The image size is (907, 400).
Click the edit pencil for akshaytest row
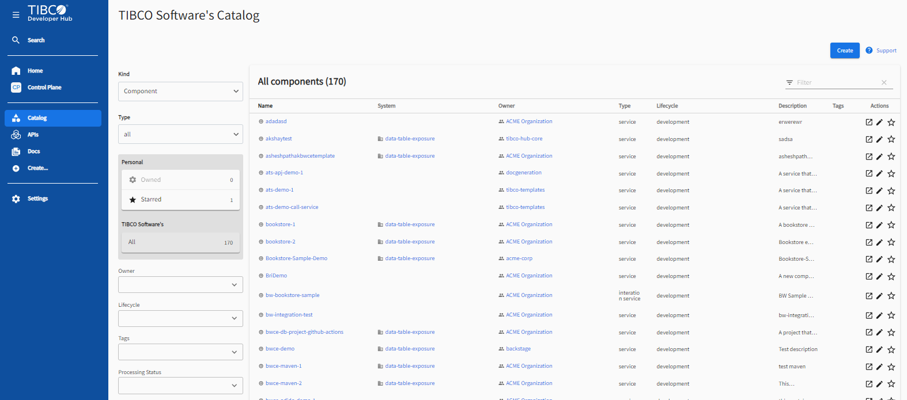click(x=879, y=139)
